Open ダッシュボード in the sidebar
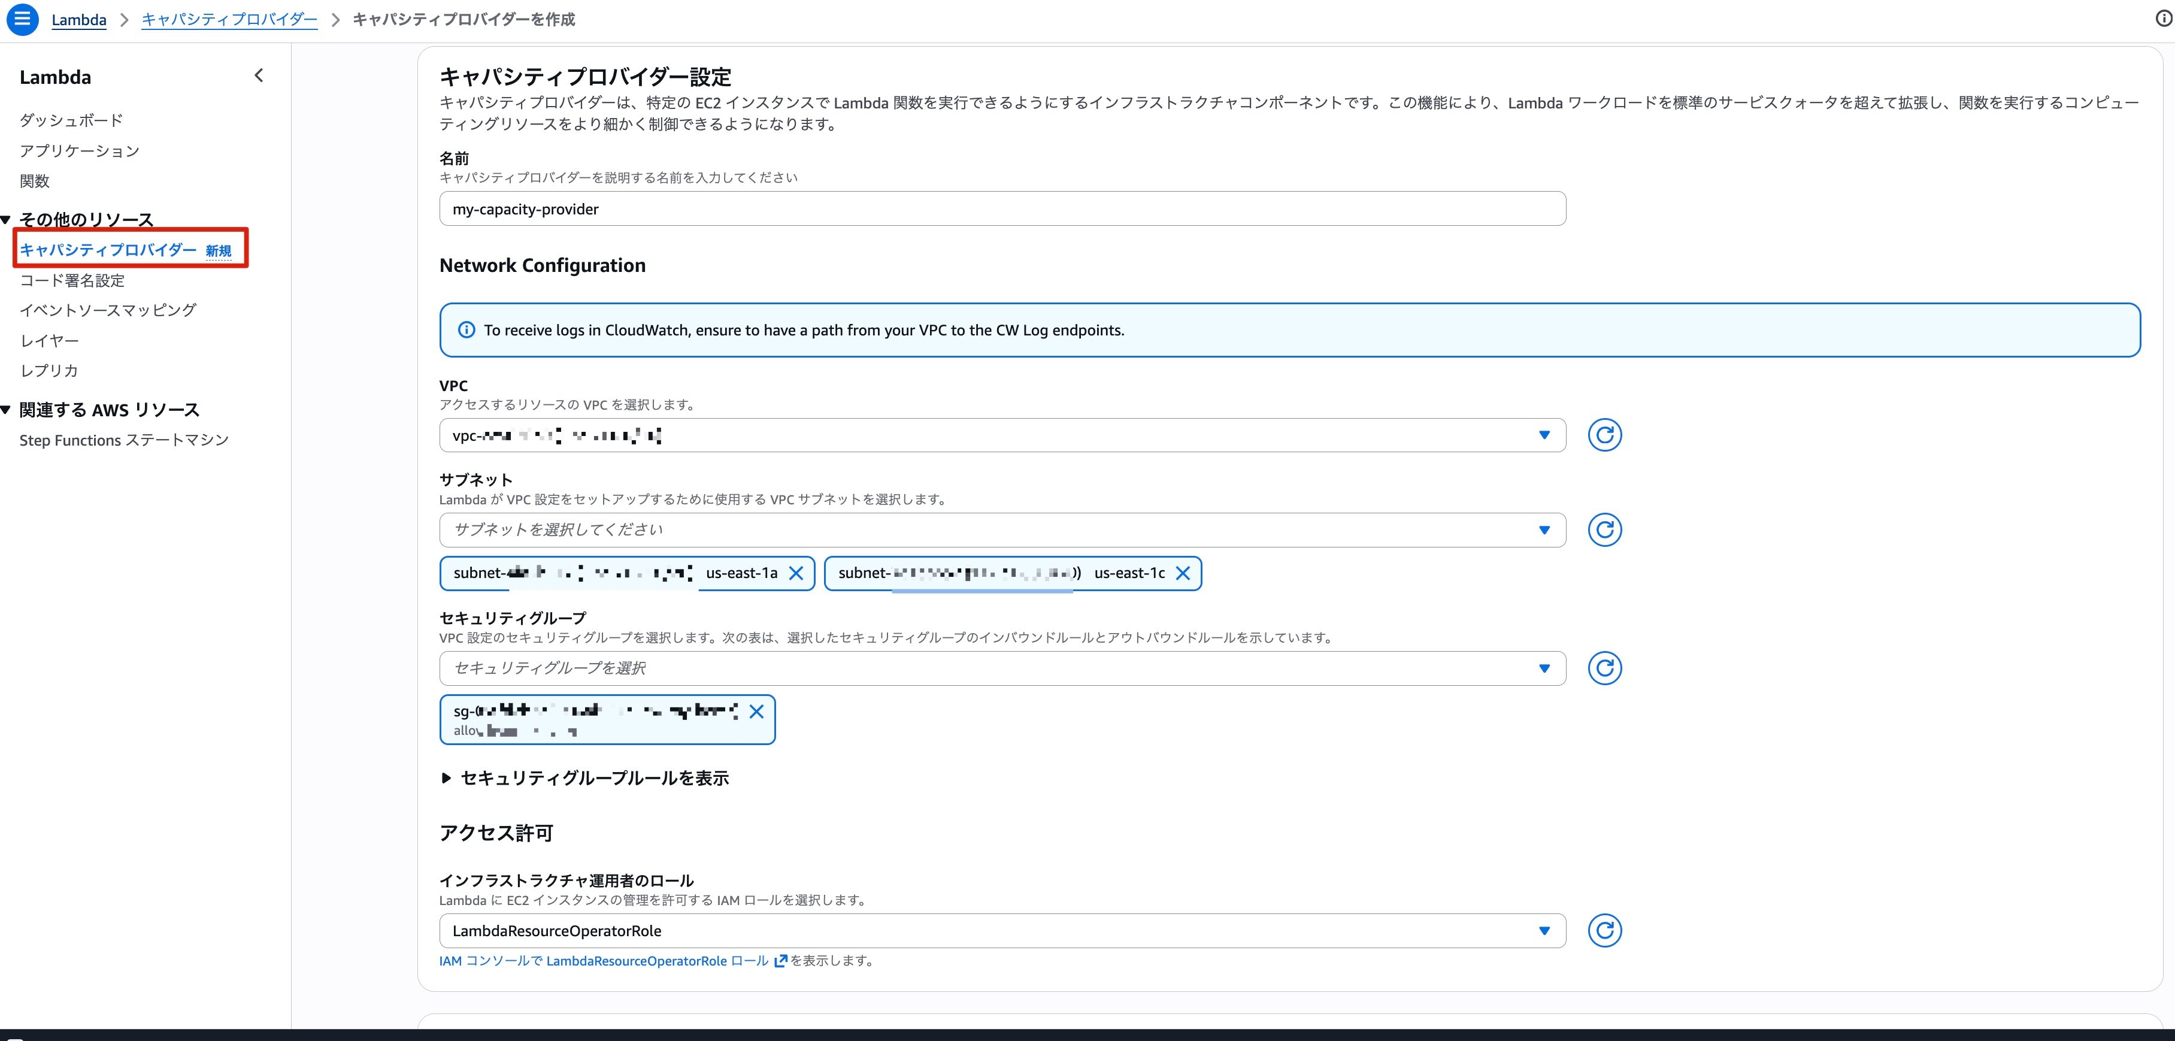This screenshot has height=1041, width=2175. click(x=71, y=120)
